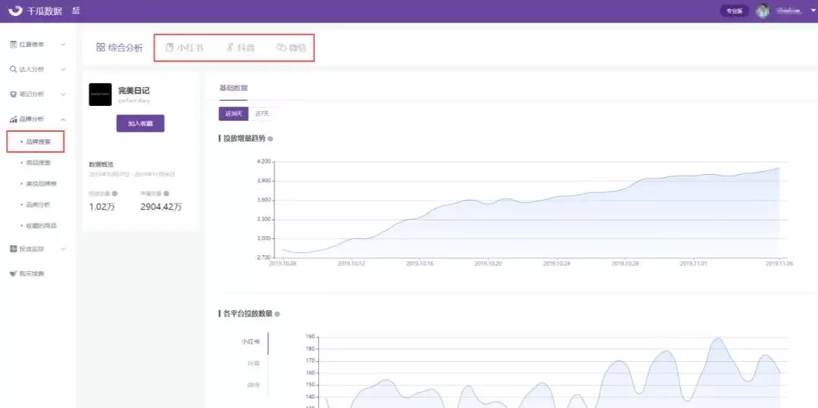This screenshot has width=818, height=408.
Task: Open the 小红书 tab at the top
Action: click(184, 48)
